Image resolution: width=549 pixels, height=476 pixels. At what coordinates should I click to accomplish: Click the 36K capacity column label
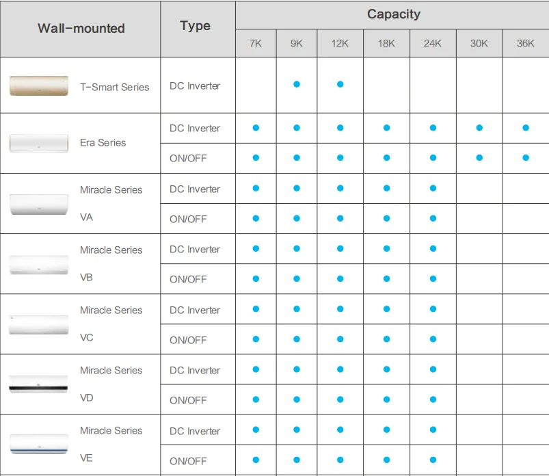(526, 43)
